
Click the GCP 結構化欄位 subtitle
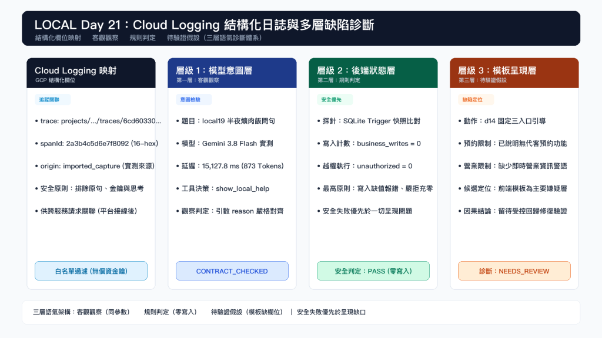pos(55,80)
